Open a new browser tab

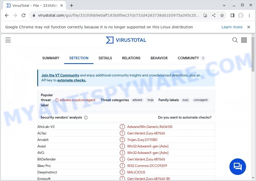(x=71, y=5)
